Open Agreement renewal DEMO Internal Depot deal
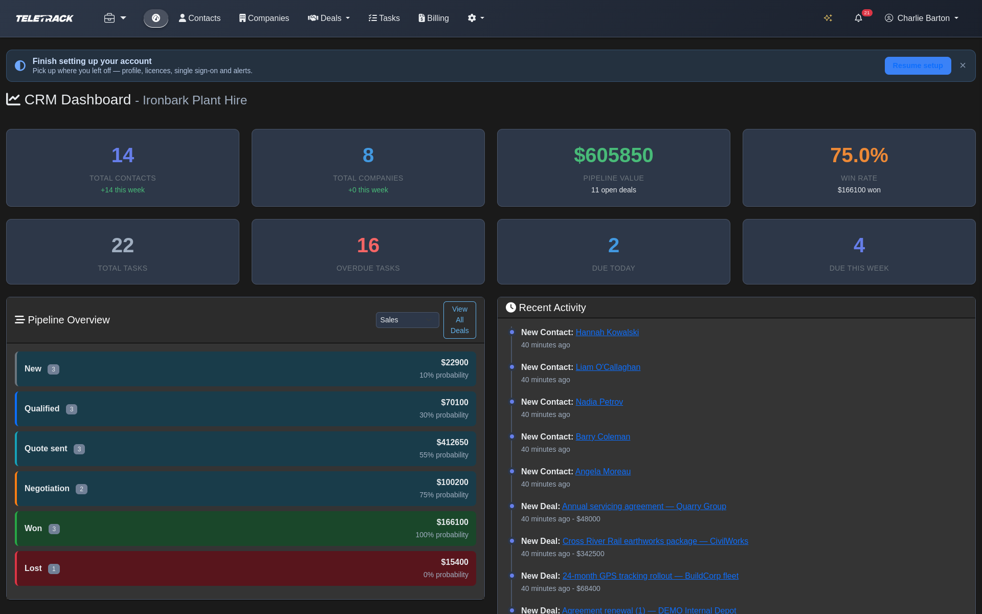The image size is (982, 614). [649, 610]
